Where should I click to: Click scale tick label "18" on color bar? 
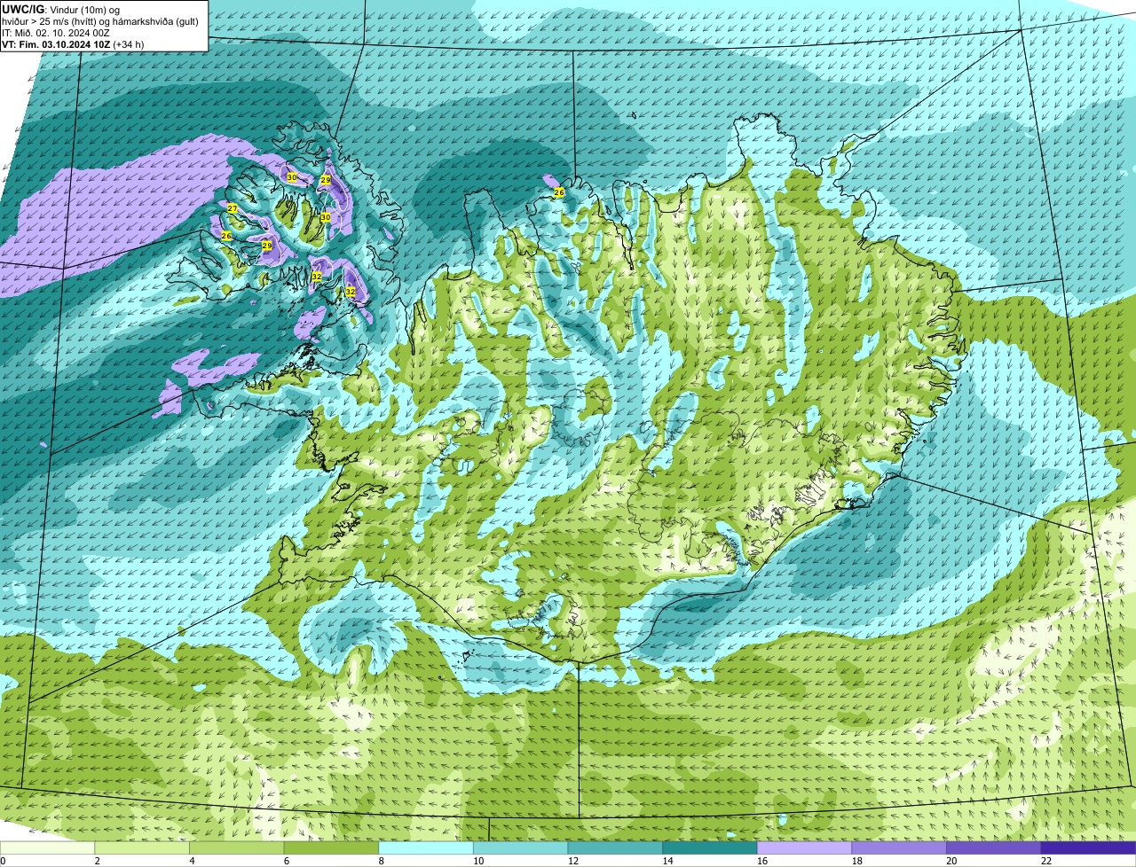tap(856, 861)
